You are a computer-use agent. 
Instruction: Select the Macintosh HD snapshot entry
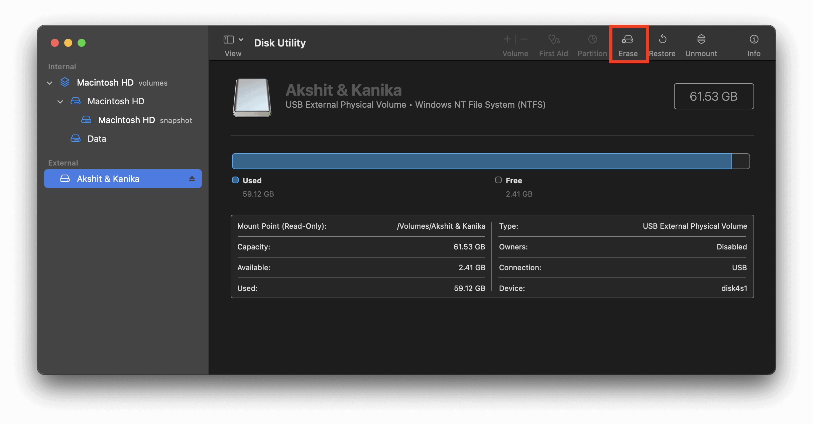126,120
